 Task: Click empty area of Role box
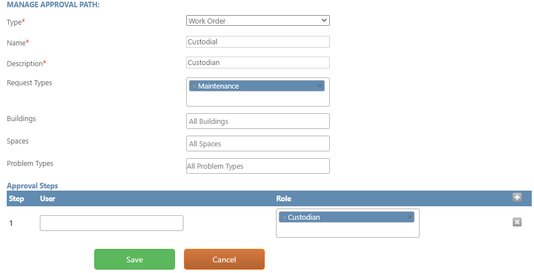click(x=347, y=230)
